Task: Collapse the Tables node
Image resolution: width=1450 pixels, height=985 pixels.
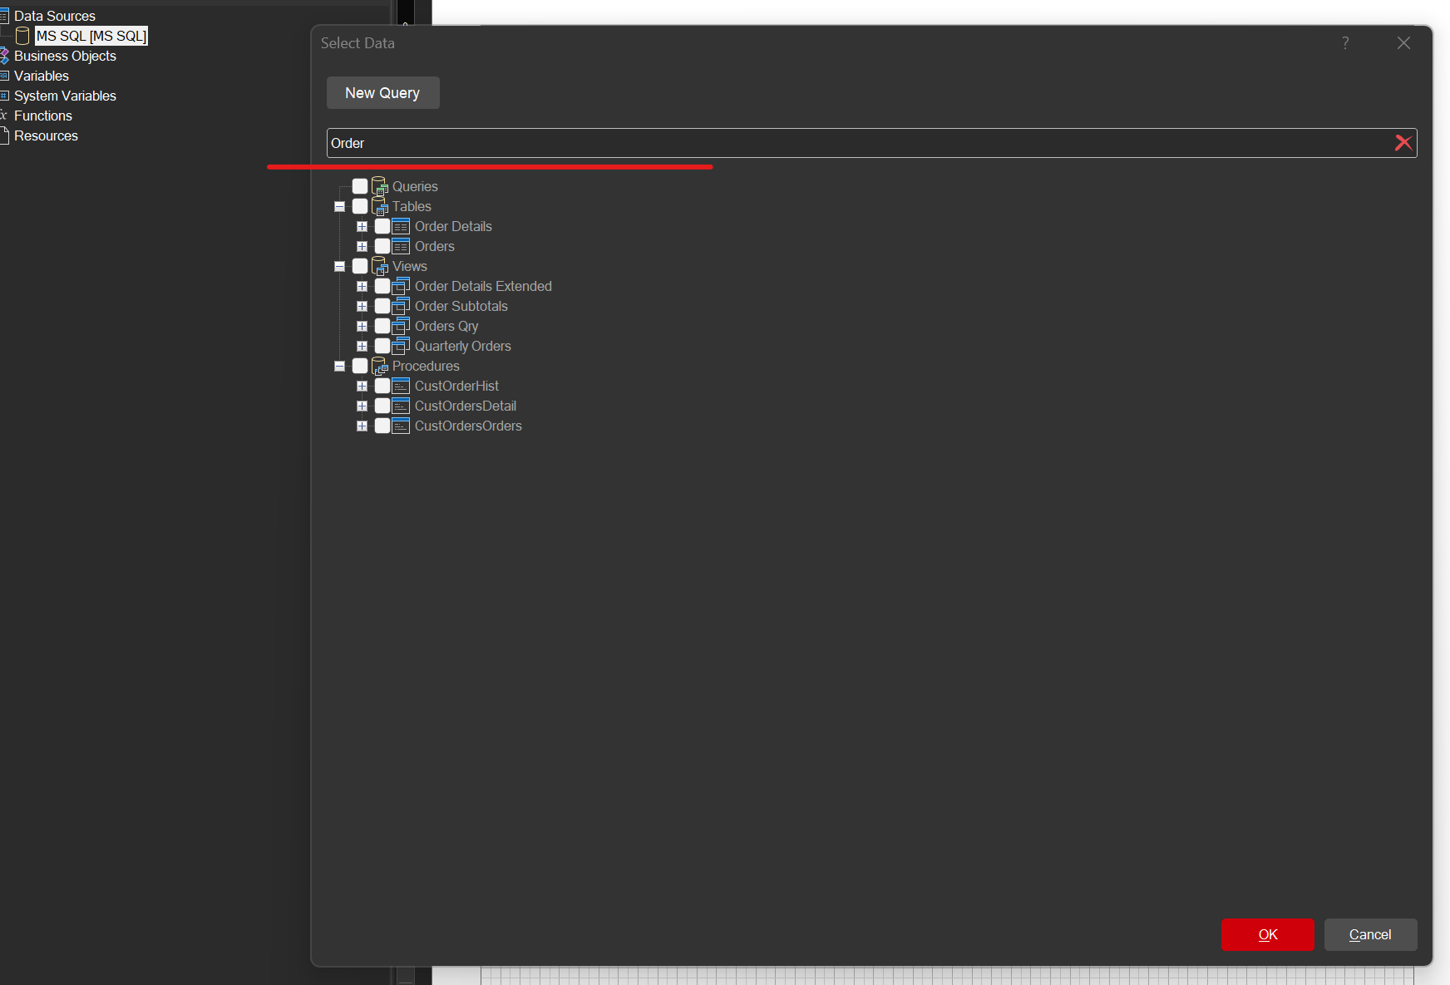Action: click(x=339, y=206)
